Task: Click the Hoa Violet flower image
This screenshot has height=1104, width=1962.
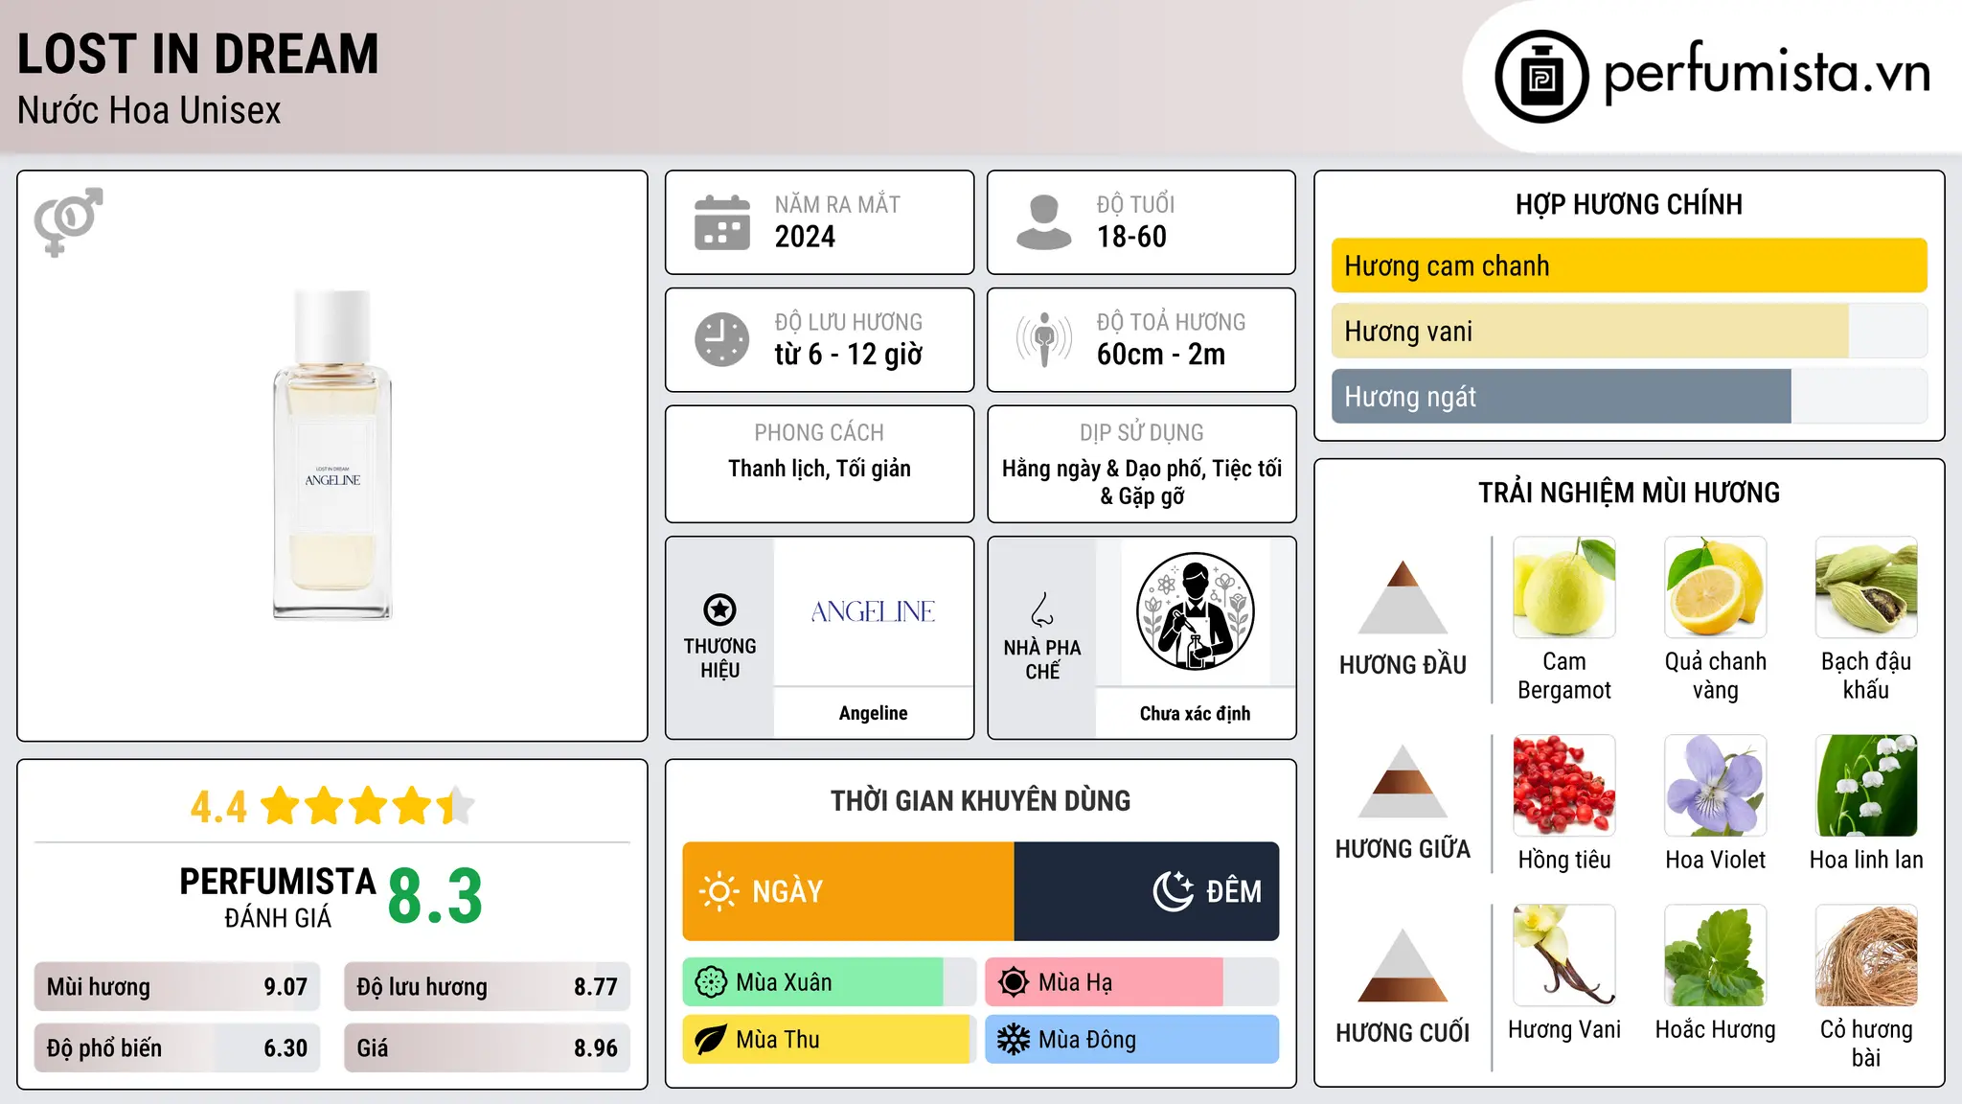Action: [1716, 786]
